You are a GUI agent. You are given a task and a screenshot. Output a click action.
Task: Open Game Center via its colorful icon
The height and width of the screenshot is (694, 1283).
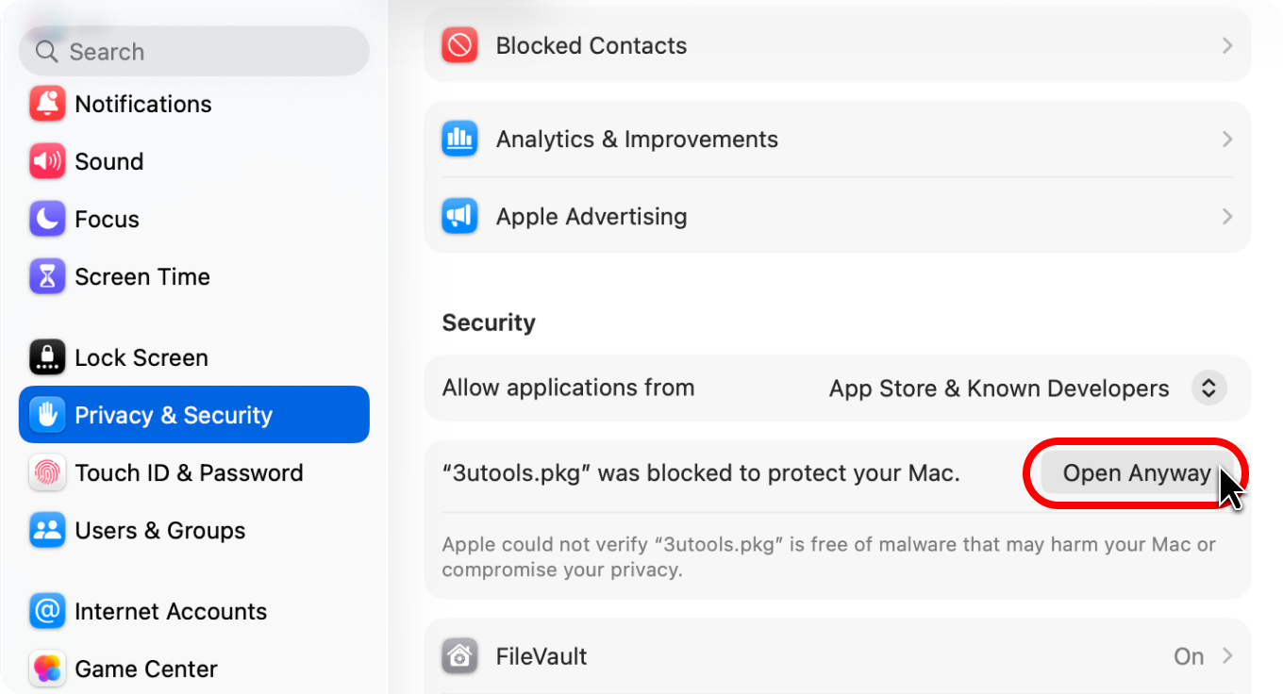coord(46,669)
